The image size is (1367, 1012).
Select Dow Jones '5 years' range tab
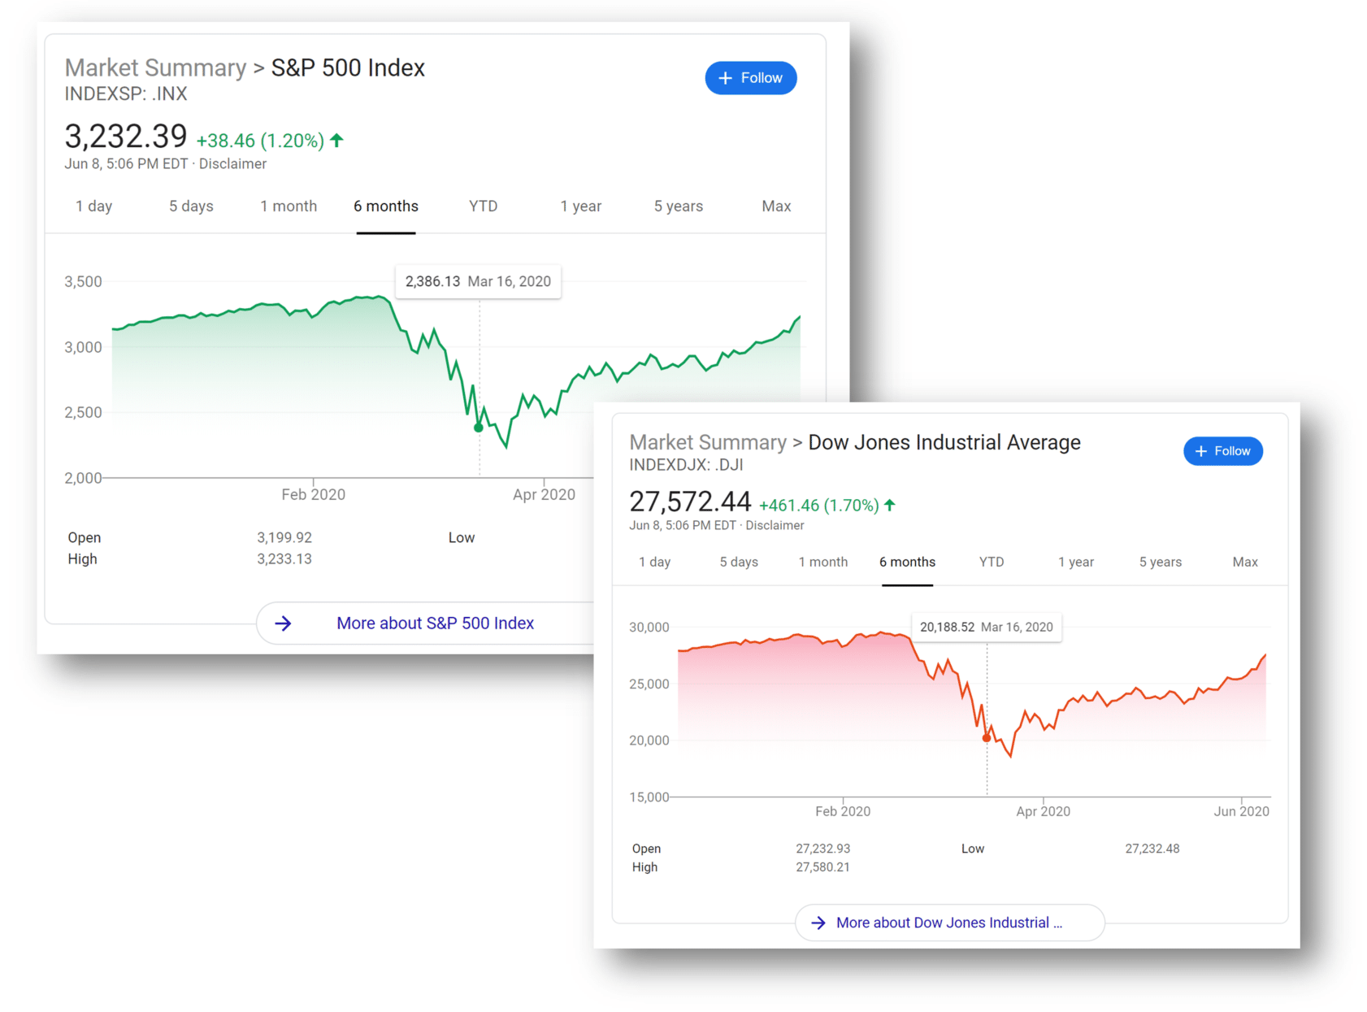[1161, 562]
